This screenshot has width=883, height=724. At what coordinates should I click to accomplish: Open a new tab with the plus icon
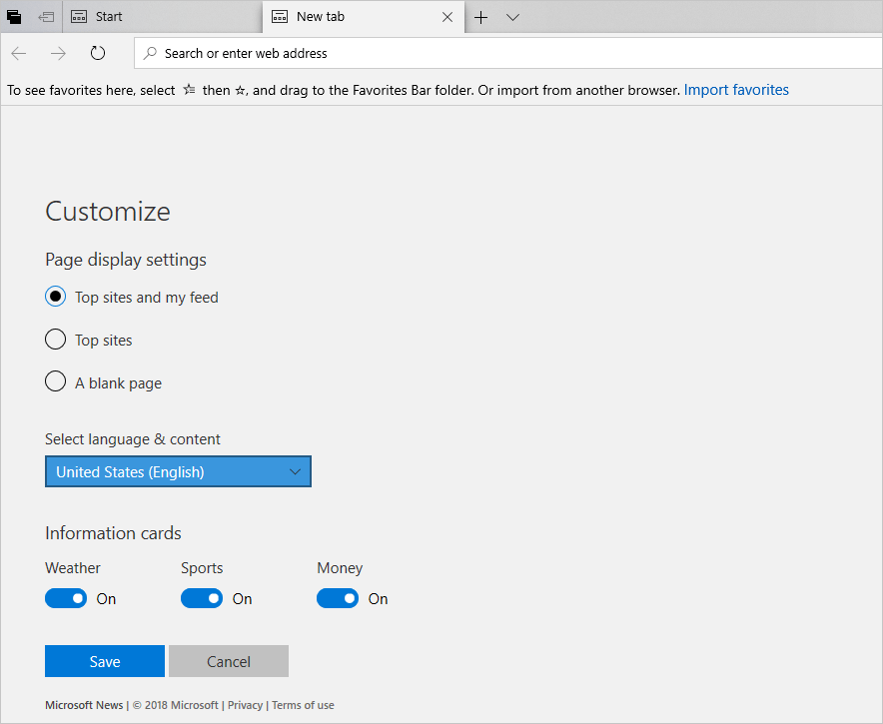[x=480, y=17]
